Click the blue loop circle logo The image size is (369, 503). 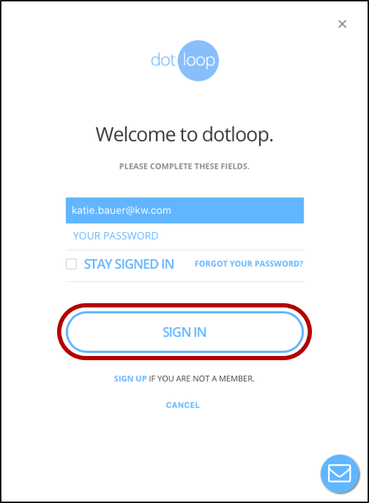(199, 61)
